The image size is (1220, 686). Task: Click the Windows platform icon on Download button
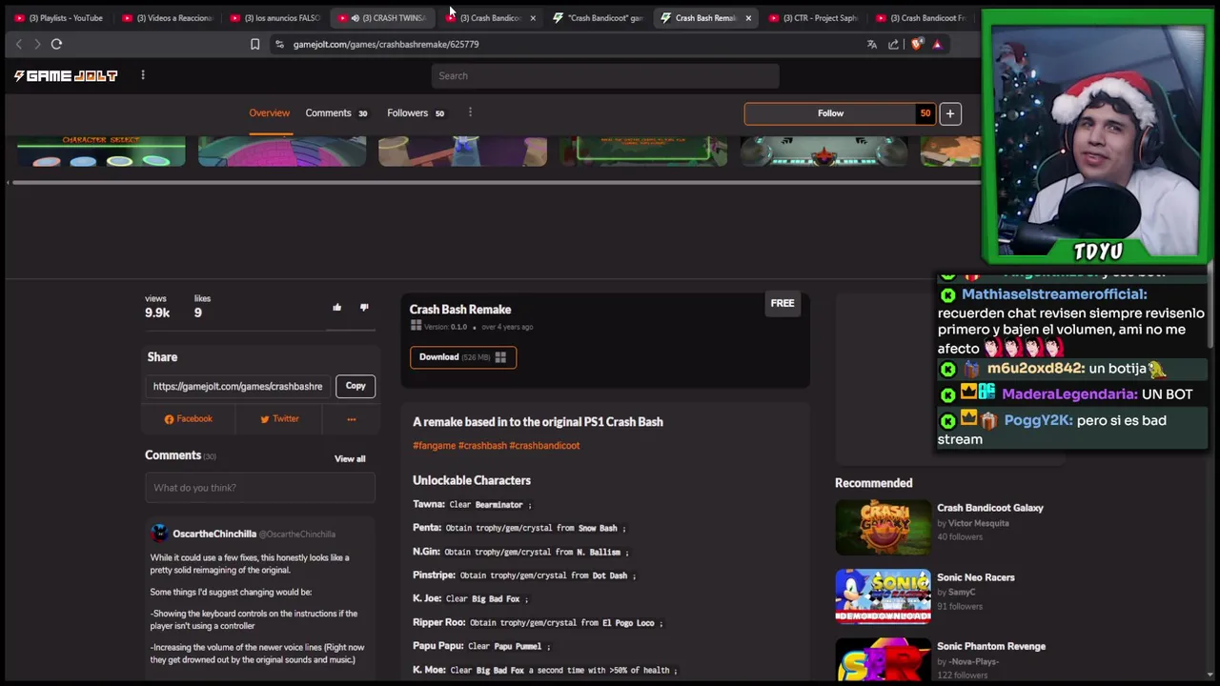pyautogui.click(x=500, y=357)
